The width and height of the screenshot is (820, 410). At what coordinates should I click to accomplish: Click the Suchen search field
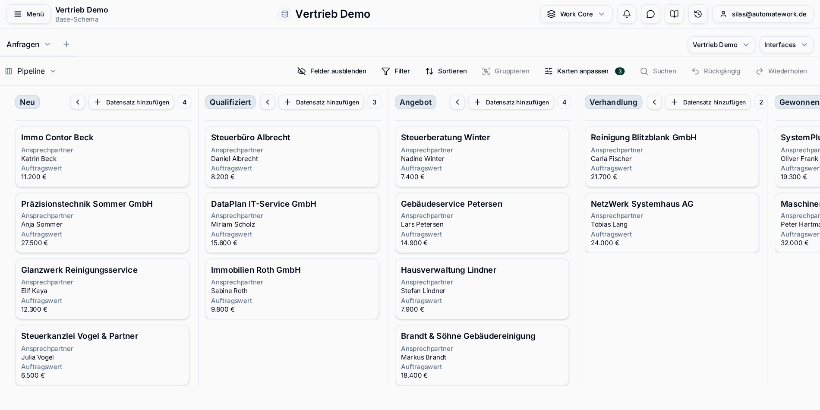pos(658,71)
